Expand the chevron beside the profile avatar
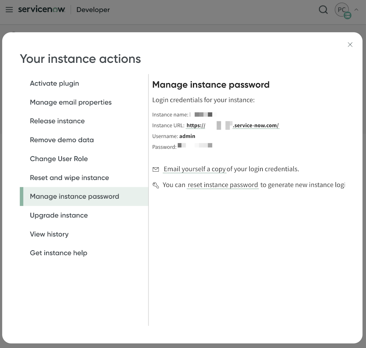Viewport: 366px width, 348px height. click(x=356, y=10)
